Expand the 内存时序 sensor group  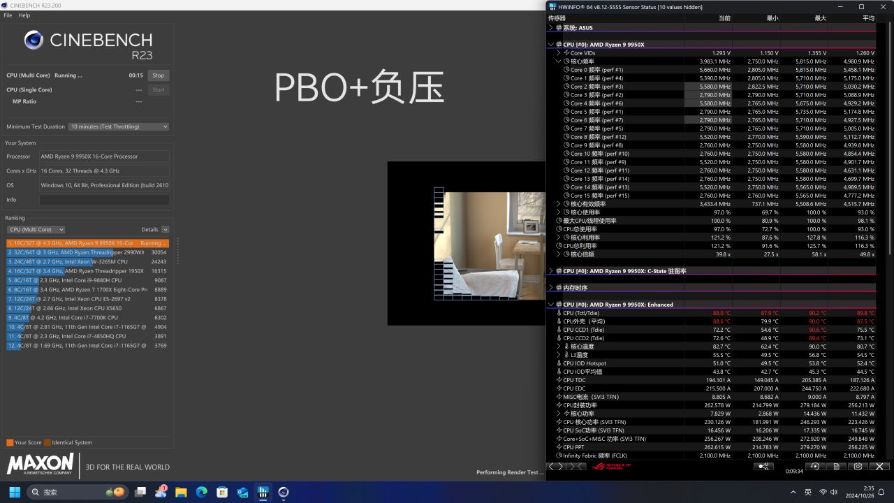(x=550, y=288)
